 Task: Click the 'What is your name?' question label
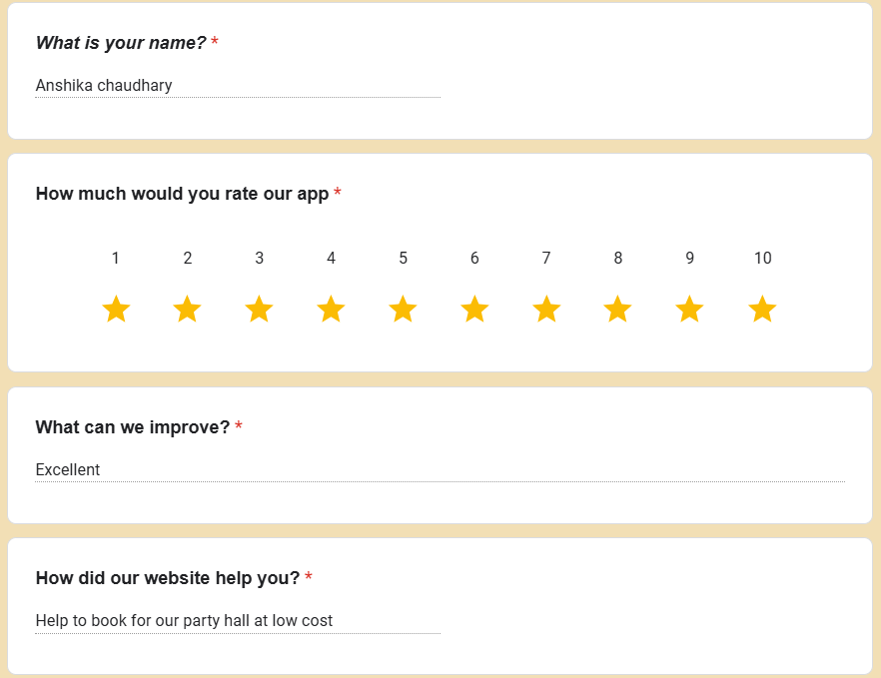coord(121,43)
